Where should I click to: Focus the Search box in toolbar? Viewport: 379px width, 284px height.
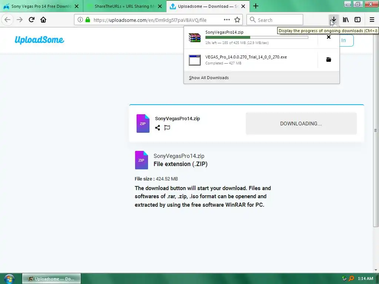click(275, 20)
